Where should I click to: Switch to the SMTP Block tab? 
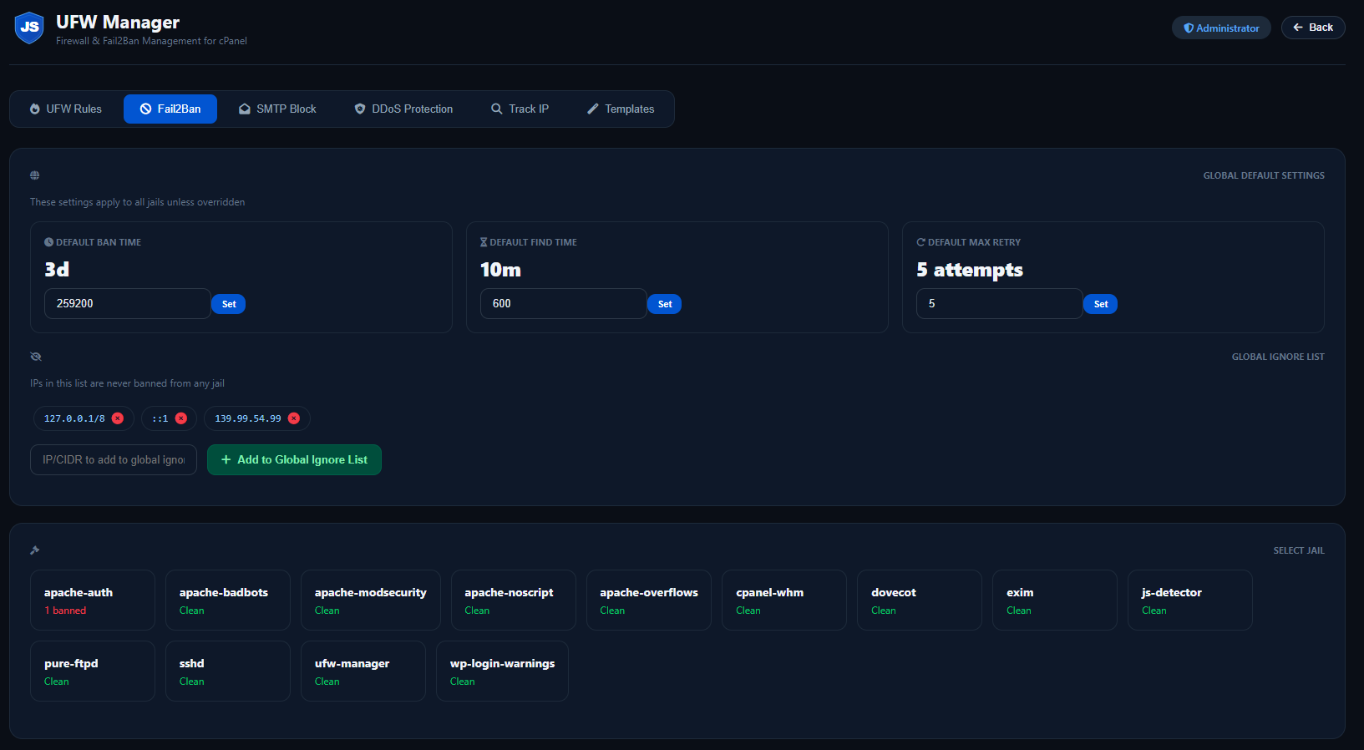point(277,109)
